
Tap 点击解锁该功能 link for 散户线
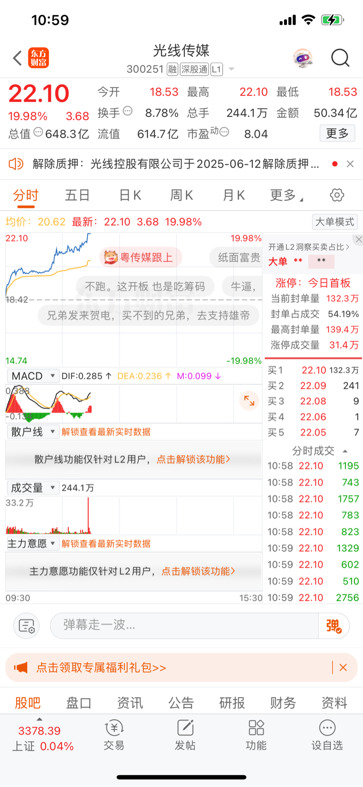[x=193, y=459]
